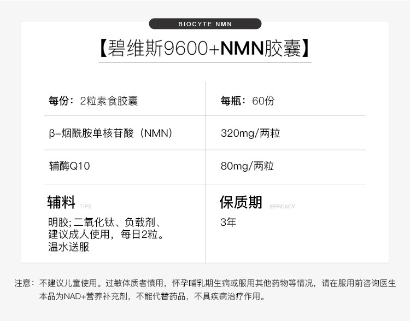Click the serving size text 每份: 2粒素食胶囊
This screenshot has width=410, height=321.
[x=93, y=101]
